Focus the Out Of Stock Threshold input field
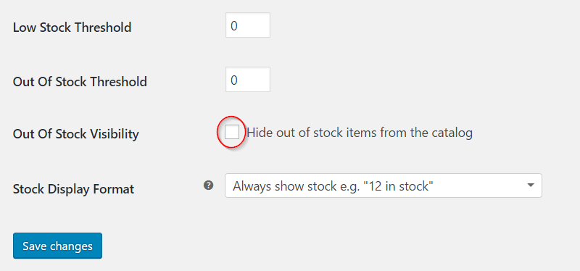Viewport: 580px width, 271px height. click(x=248, y=80)
